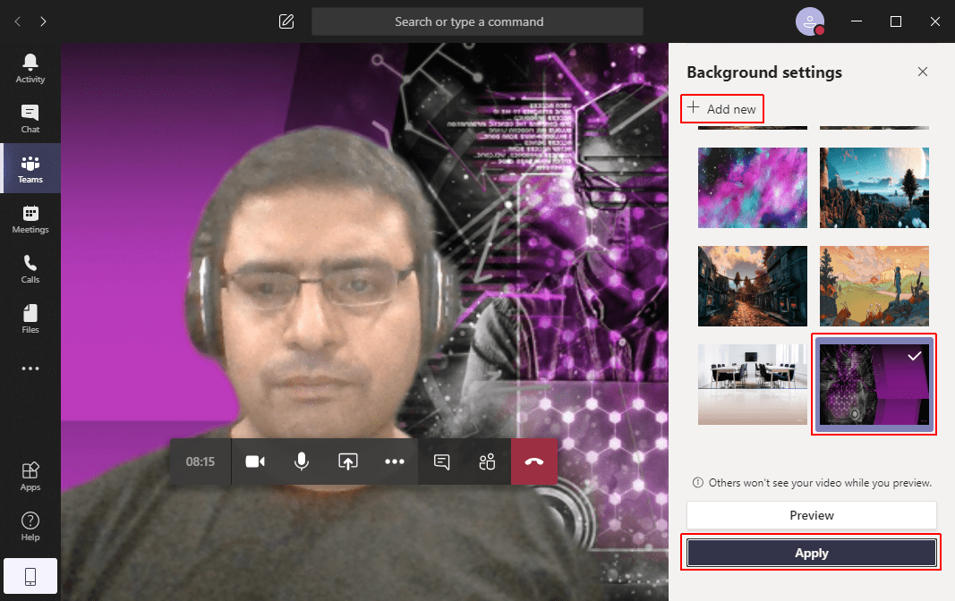Start a new chat with the compose icon
This screenshot has width=955, height=601.
(286, 21)
